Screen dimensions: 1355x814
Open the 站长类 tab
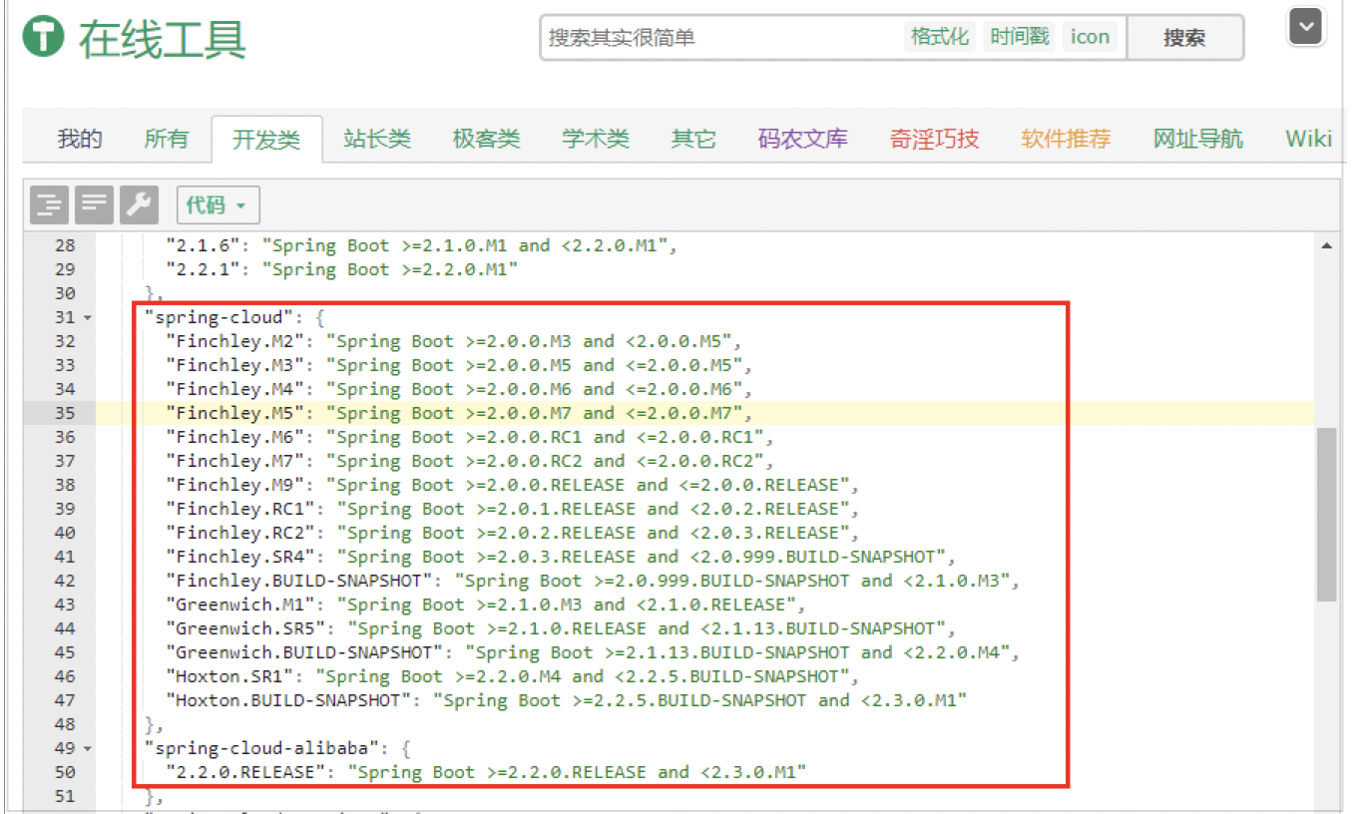click(377, 139)
